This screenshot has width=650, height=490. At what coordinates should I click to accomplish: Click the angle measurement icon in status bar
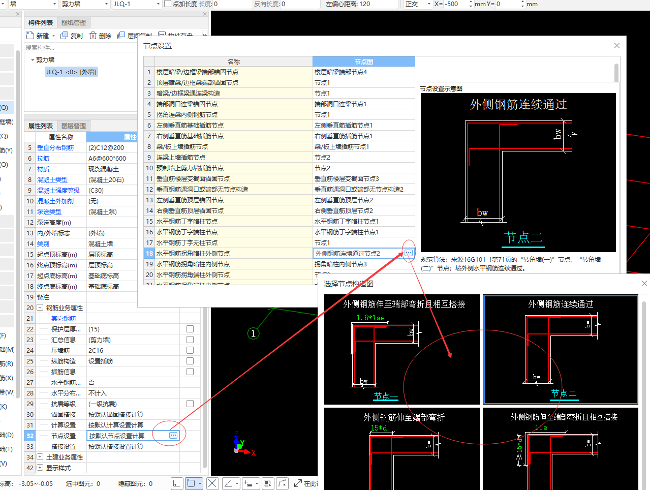click(229, 483)
